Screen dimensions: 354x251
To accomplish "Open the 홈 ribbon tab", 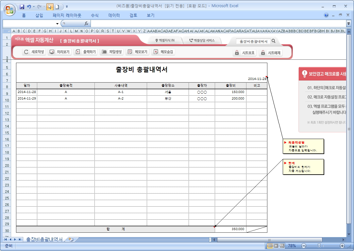I will coord(24,15).
